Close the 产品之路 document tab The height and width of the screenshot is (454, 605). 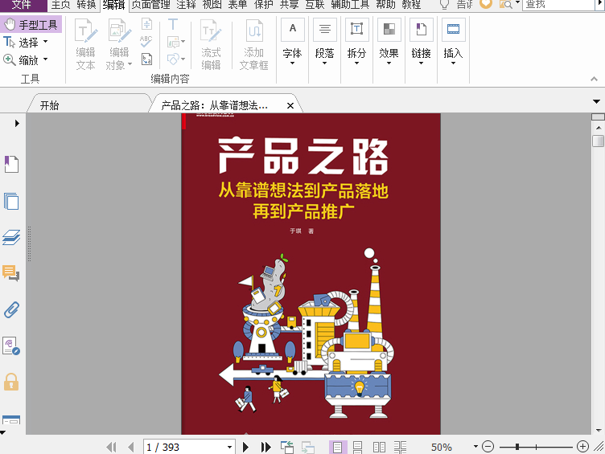[290, 105]
